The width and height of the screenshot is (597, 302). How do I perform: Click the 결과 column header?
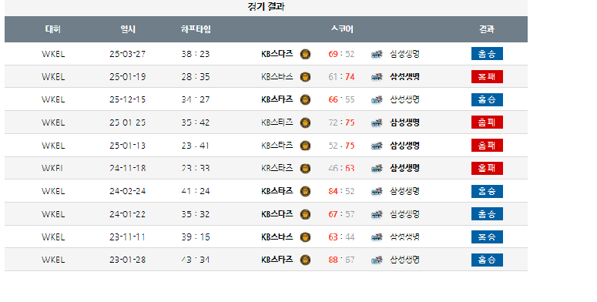[x=487, y=29]
